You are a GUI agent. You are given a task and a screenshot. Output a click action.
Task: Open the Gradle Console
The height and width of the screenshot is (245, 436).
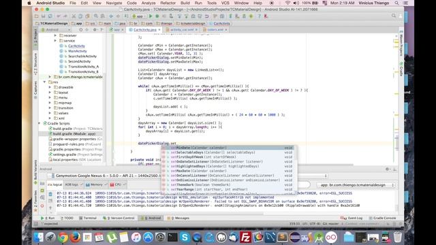coord(383,218)
